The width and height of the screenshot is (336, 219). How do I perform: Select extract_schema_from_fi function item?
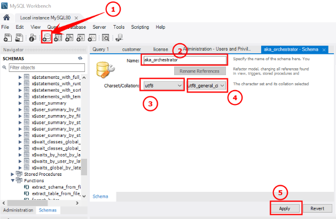[57, 187]
